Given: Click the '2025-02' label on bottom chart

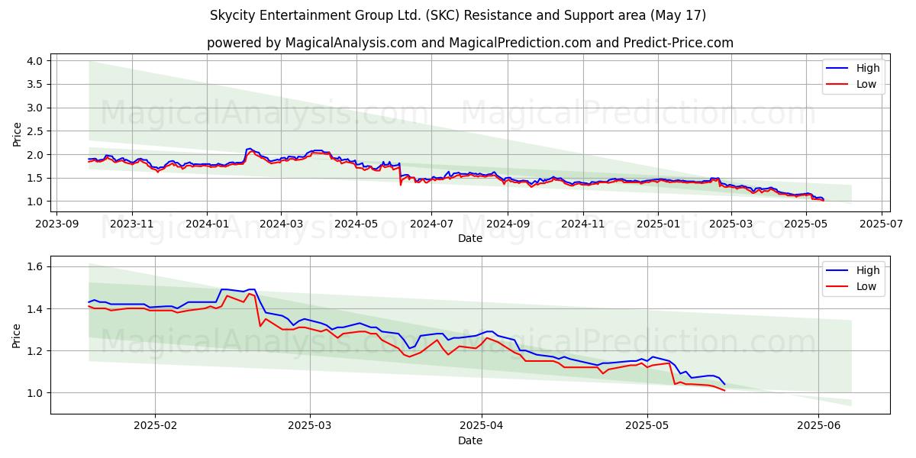Looking at the screenshot, I should 155,427.
